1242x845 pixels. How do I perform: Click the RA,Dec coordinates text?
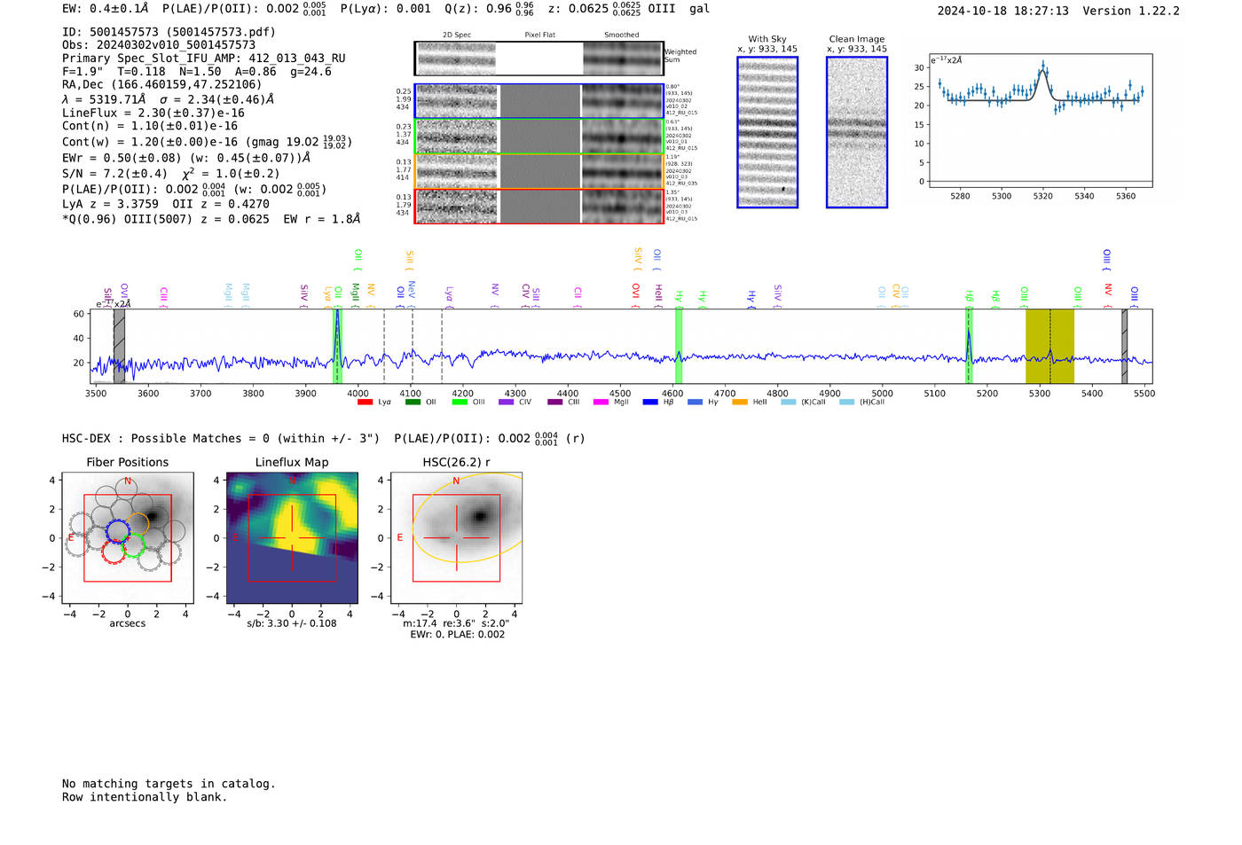click(161, 85)
